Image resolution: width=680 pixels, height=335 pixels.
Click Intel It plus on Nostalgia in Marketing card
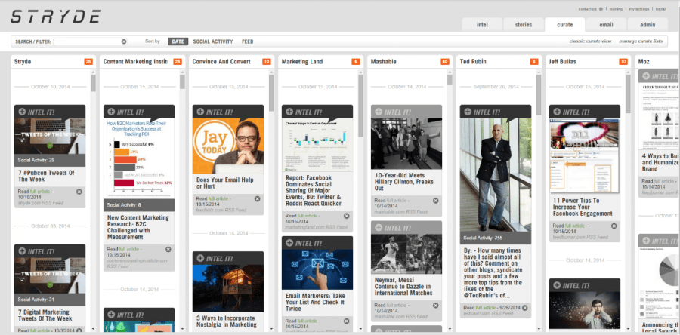tap(200, 258)
